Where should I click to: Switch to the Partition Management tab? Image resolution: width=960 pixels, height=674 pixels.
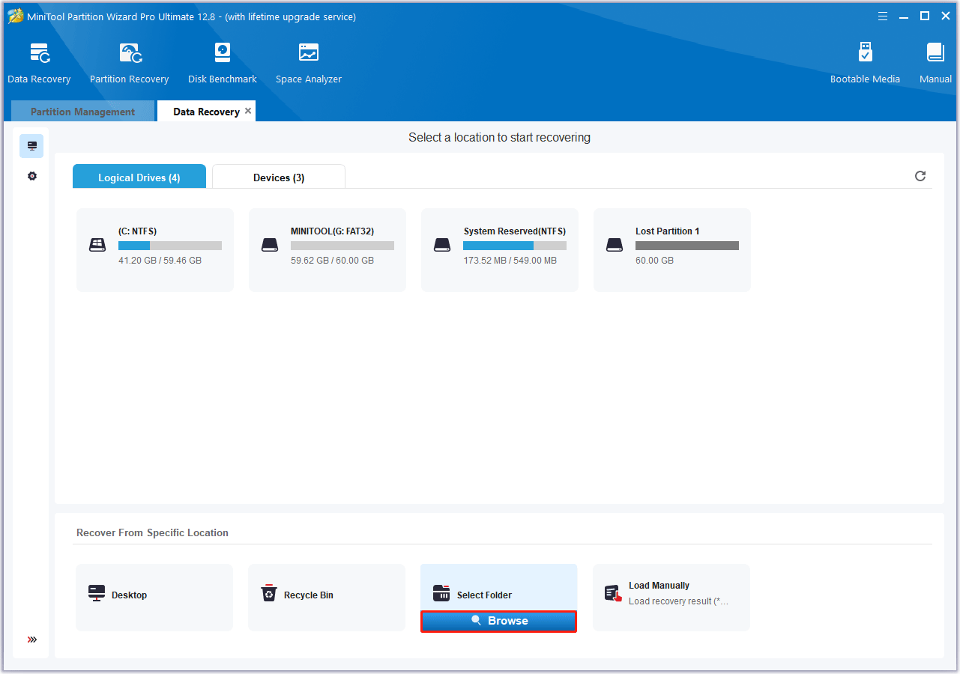click(x=82, y=112)
